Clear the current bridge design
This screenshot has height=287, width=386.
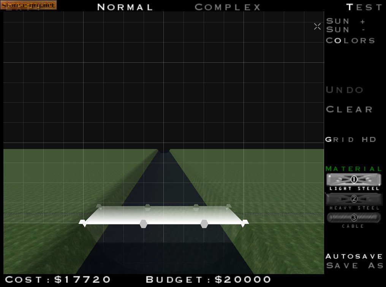tap(350, 109)
